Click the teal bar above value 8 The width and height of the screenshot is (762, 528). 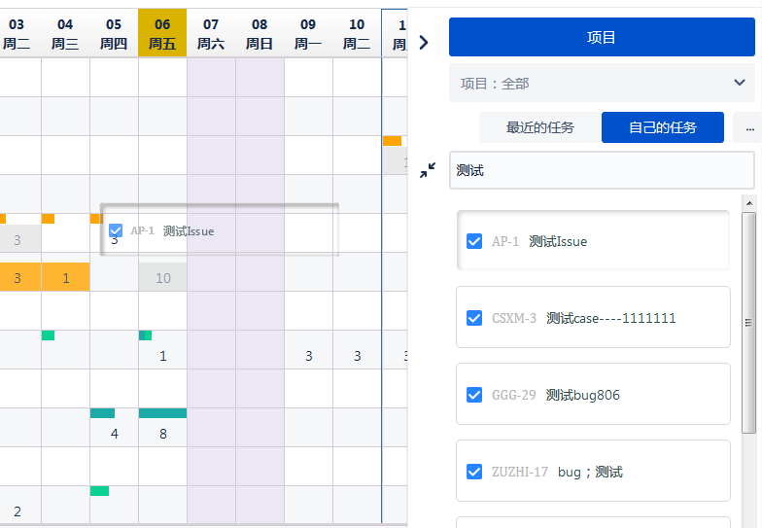(x=162, y=413)
